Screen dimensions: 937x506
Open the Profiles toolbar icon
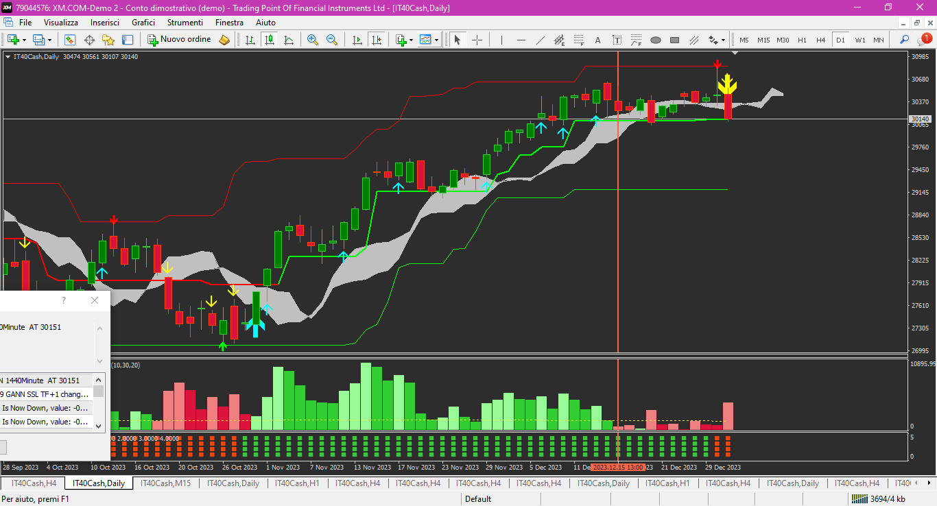point(38,40)
